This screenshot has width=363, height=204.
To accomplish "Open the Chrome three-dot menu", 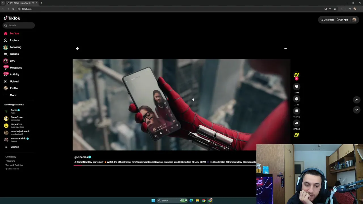I will (x=360, y=9).
